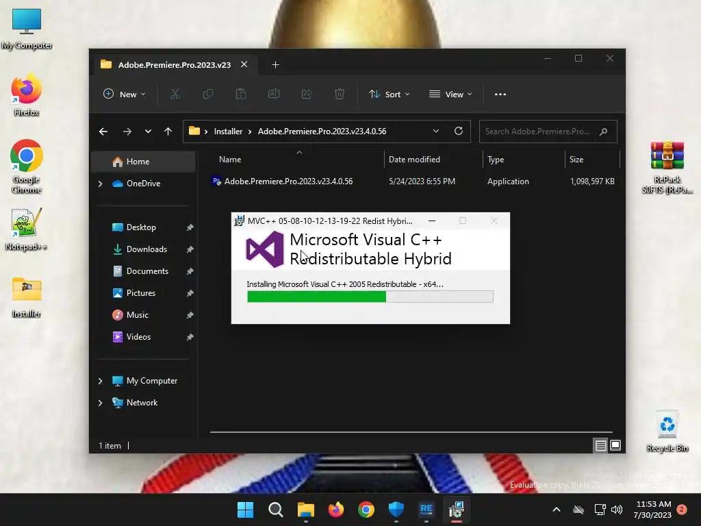Click the green installation progress bar
This screenshot has width=701, height=526.
point(370,297)
